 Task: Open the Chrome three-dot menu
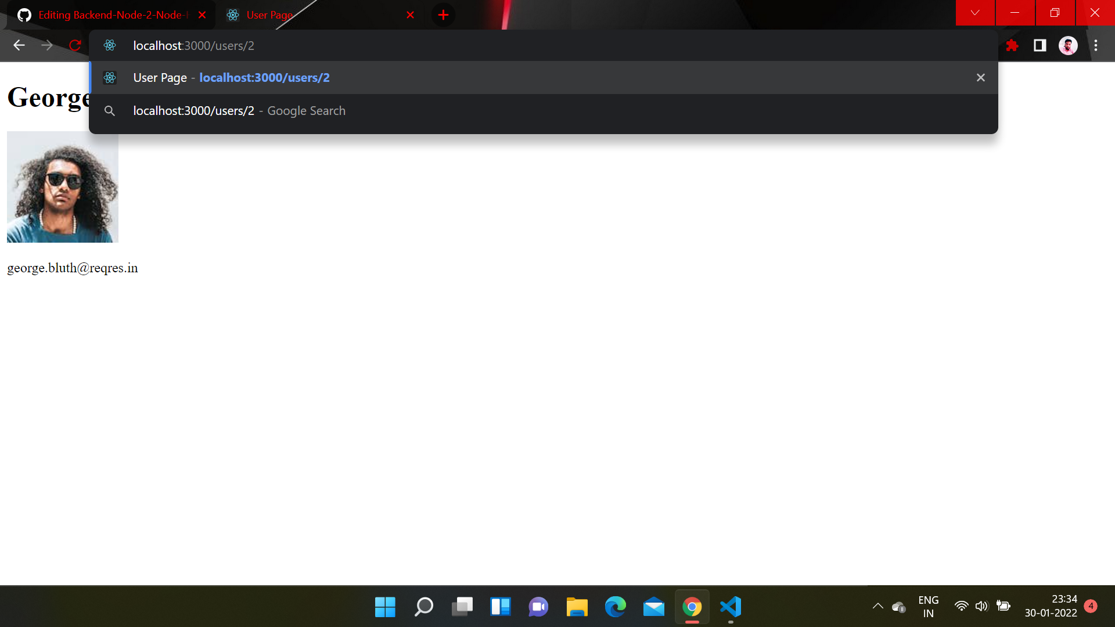(x=1096, y=45)
